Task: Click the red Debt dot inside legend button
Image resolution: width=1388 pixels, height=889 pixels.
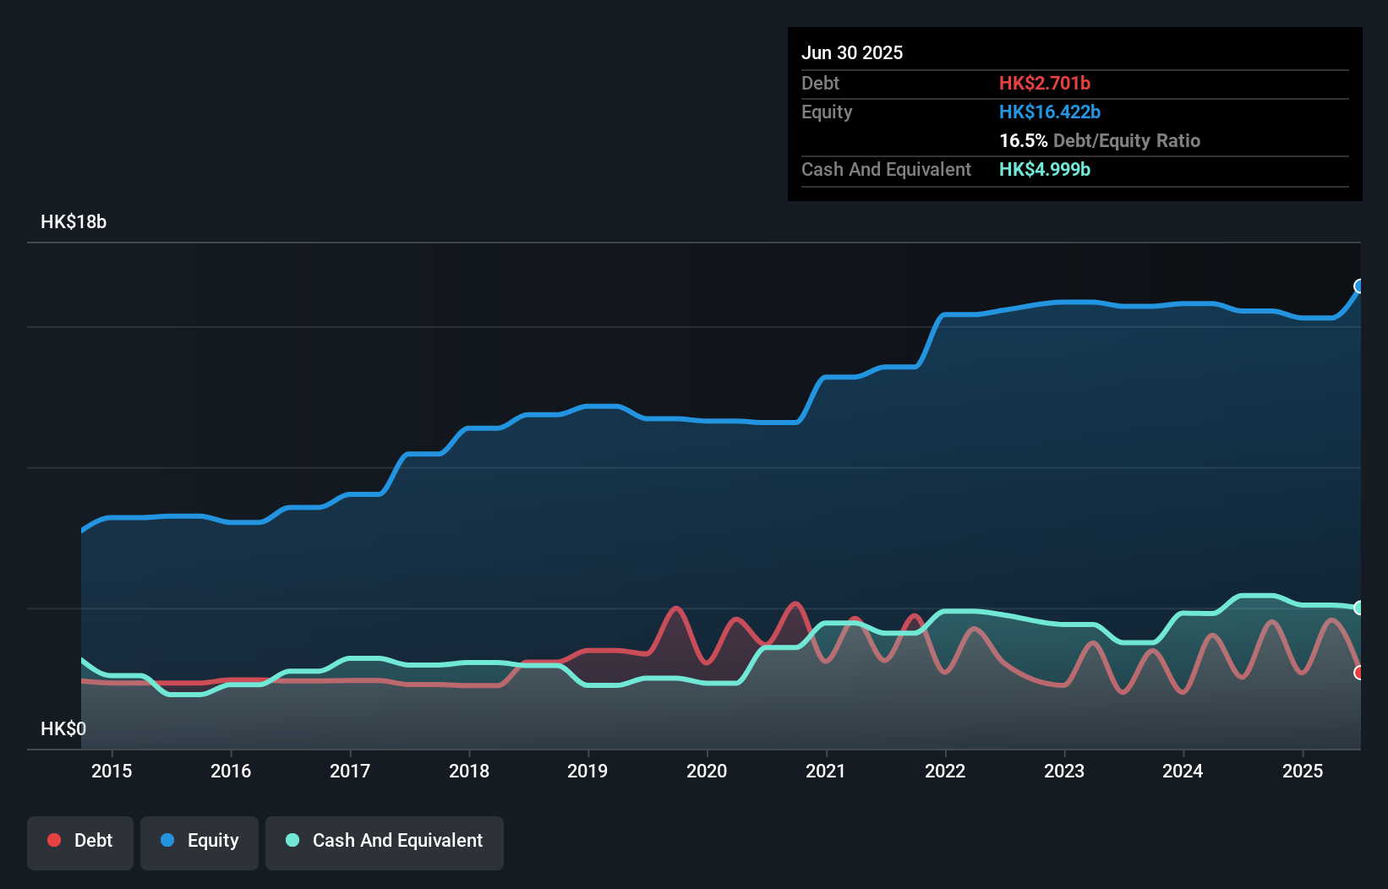Action: pos(53,840)
